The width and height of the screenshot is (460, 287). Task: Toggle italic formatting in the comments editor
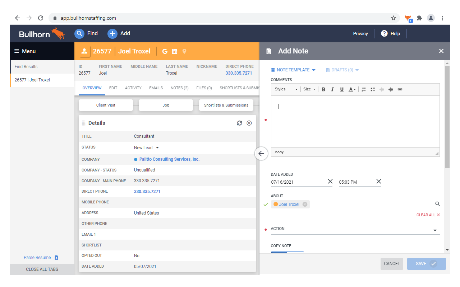tap(332, 89)
